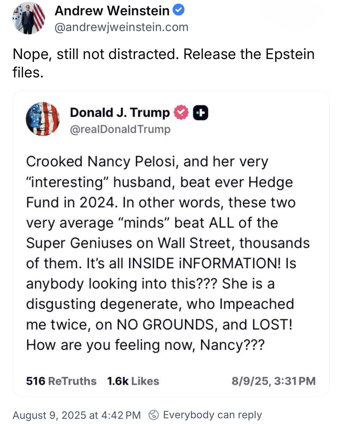Open the Donald J. Trump name
342x424 pixels.
[x=120, y=113]
